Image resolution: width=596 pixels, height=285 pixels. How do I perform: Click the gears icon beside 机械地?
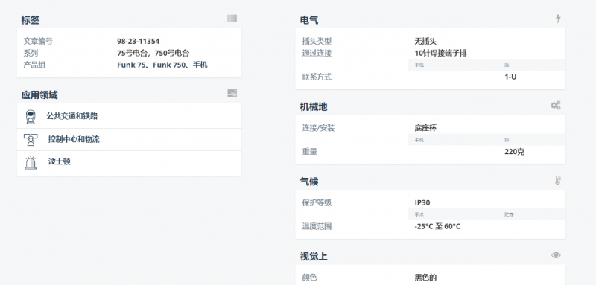pos(556,106)
